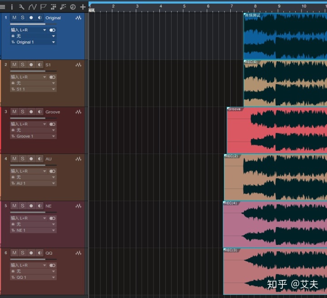The image size is (327, 298).
Task: Open waveform icon on Original track
Action: tap(79, 18)
